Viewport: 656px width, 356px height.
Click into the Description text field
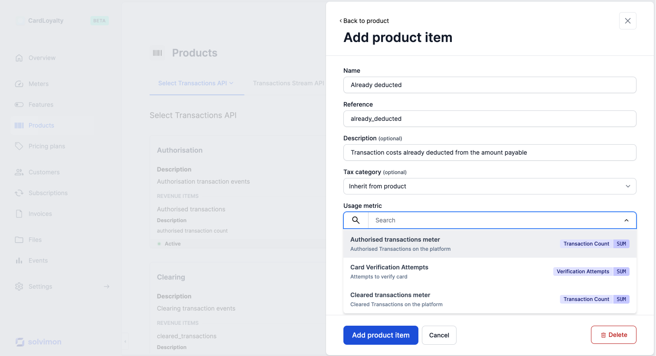click(490, 152)
